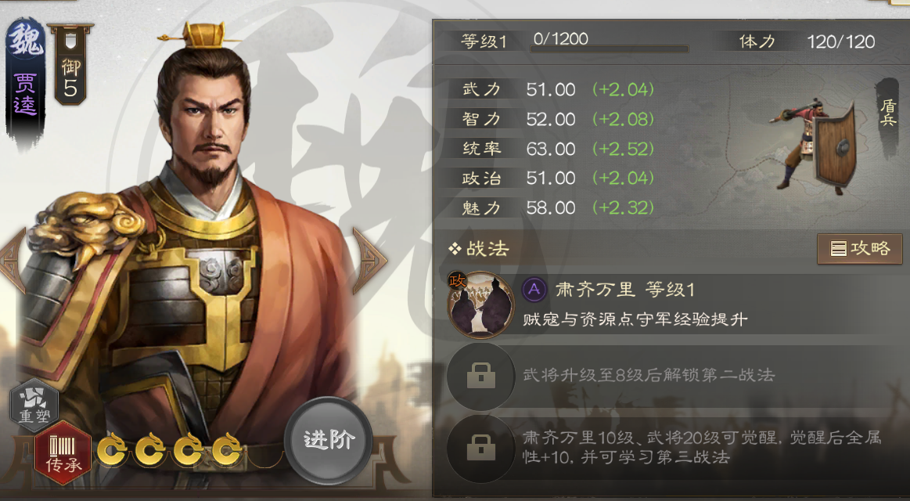Open the 攻略 strategy guide button

click(x=860, y=248)
